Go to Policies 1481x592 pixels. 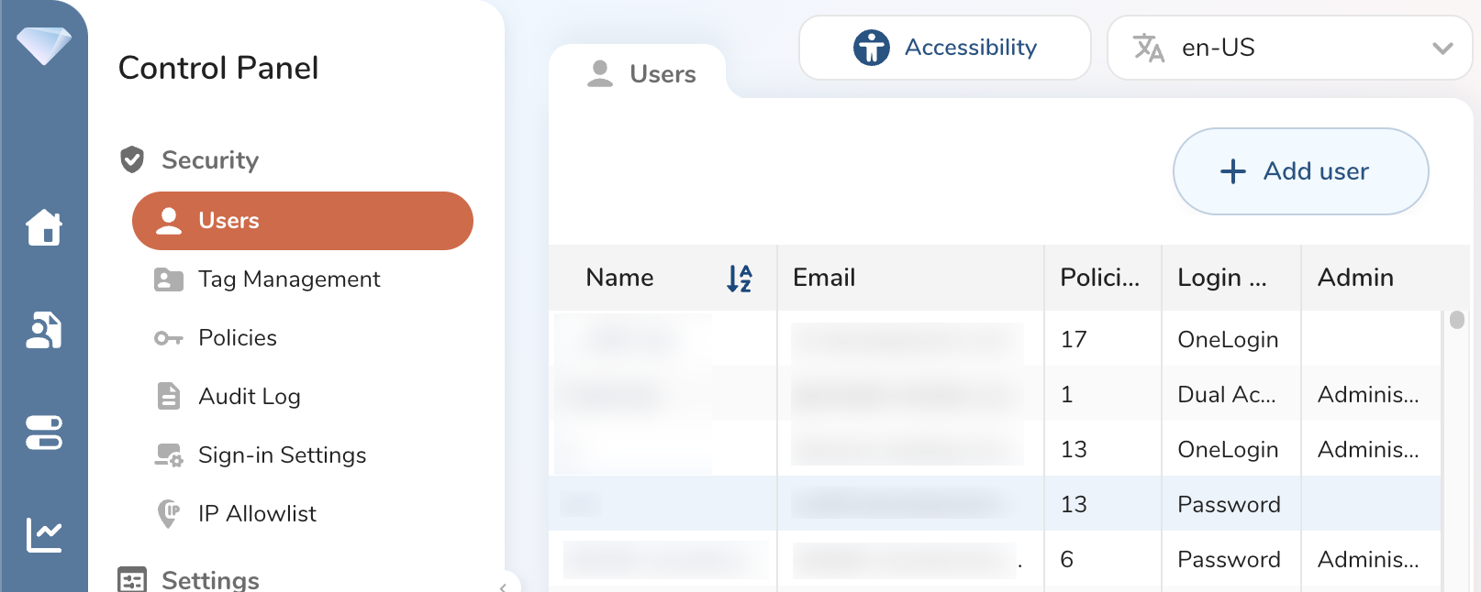point(237,338)
